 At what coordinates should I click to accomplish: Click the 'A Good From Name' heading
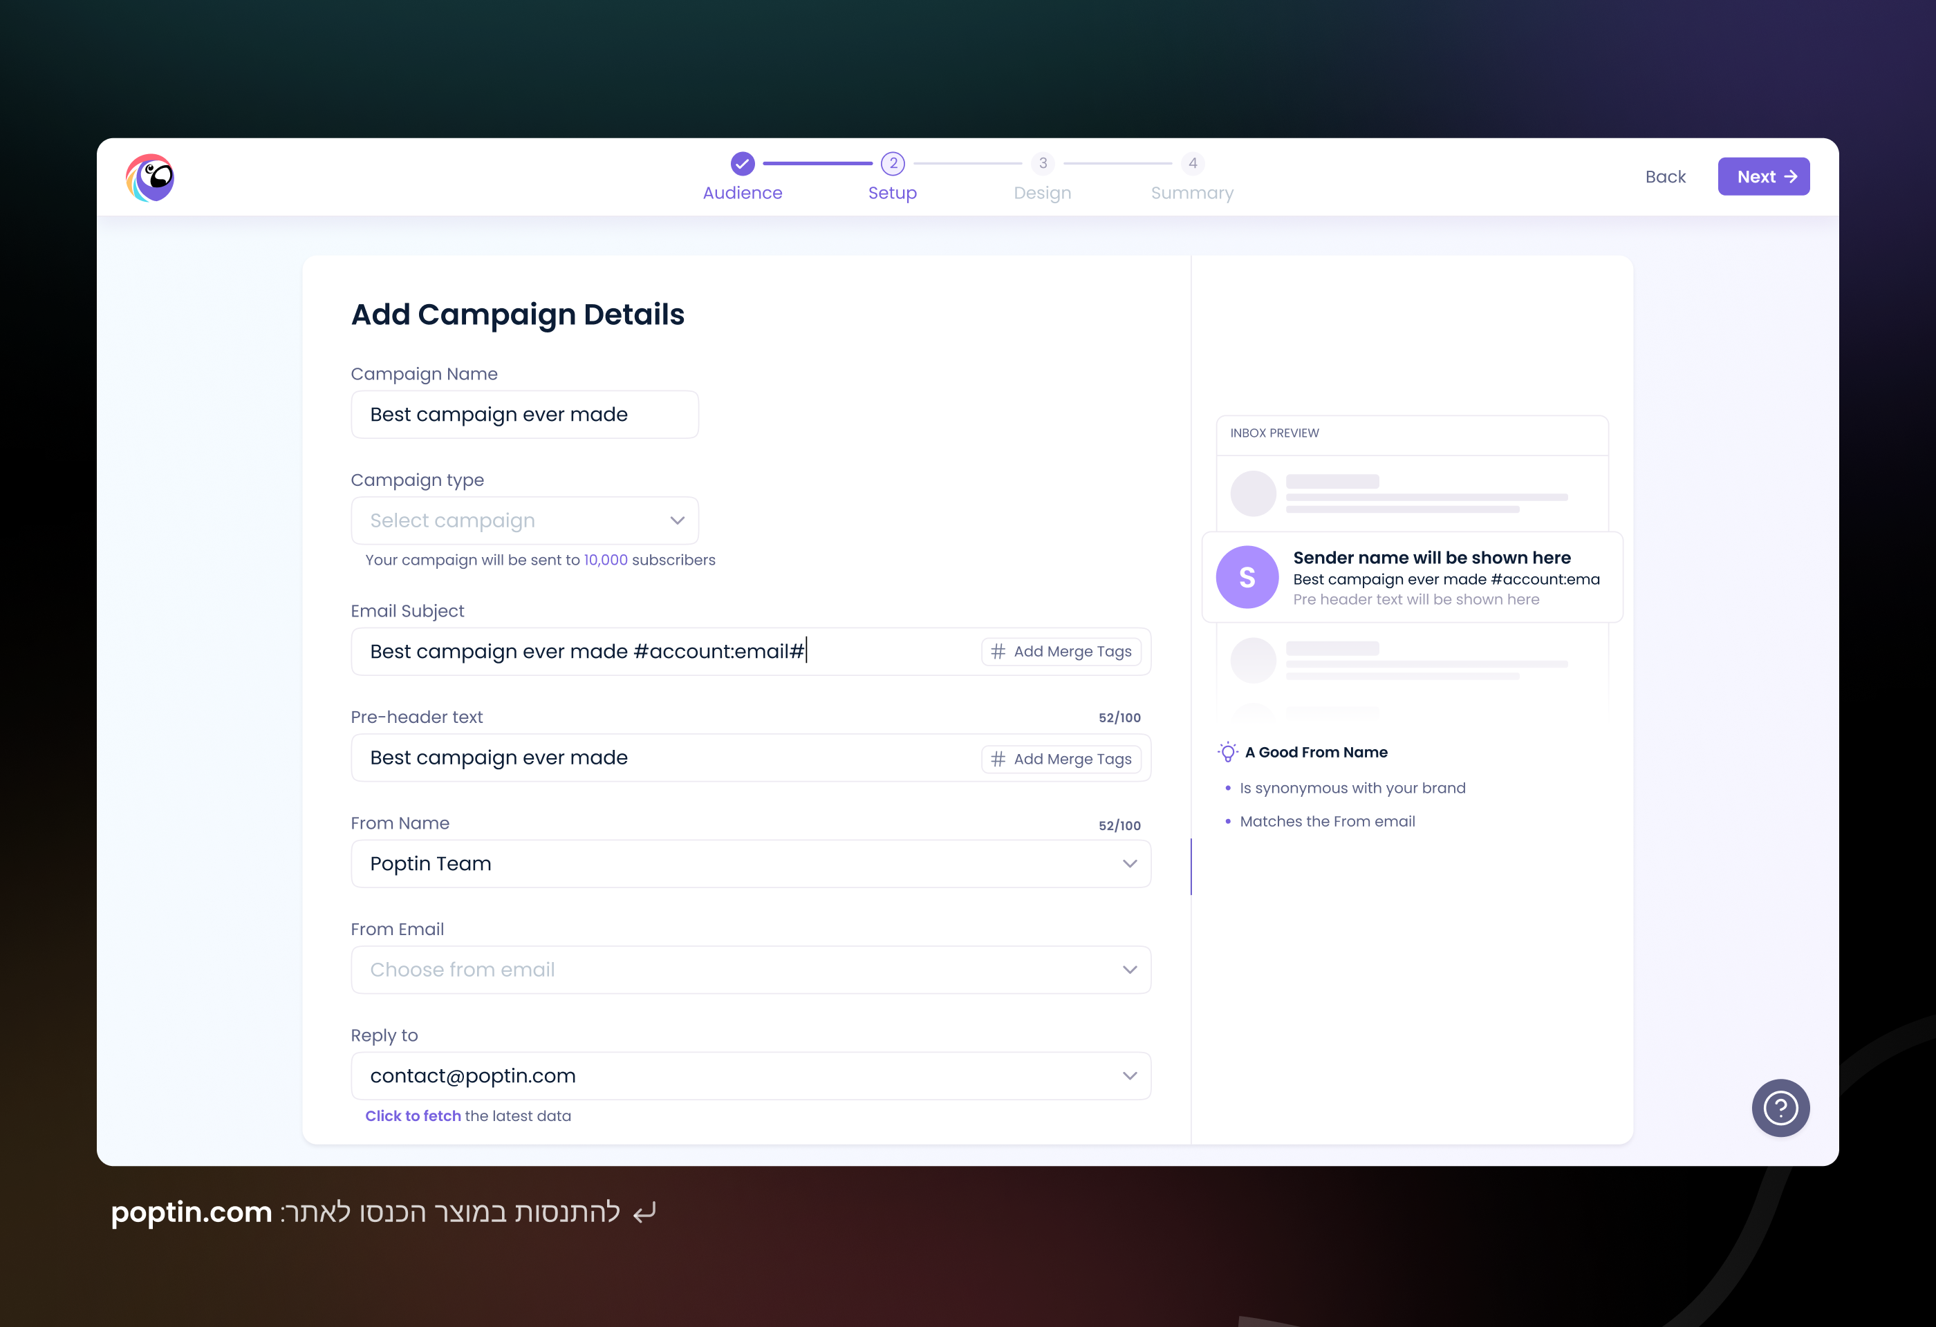point(1315,752)
